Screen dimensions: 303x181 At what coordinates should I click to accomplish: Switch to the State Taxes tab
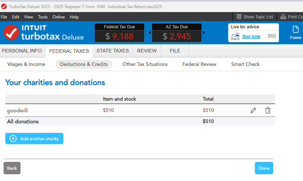pos(113,51)
